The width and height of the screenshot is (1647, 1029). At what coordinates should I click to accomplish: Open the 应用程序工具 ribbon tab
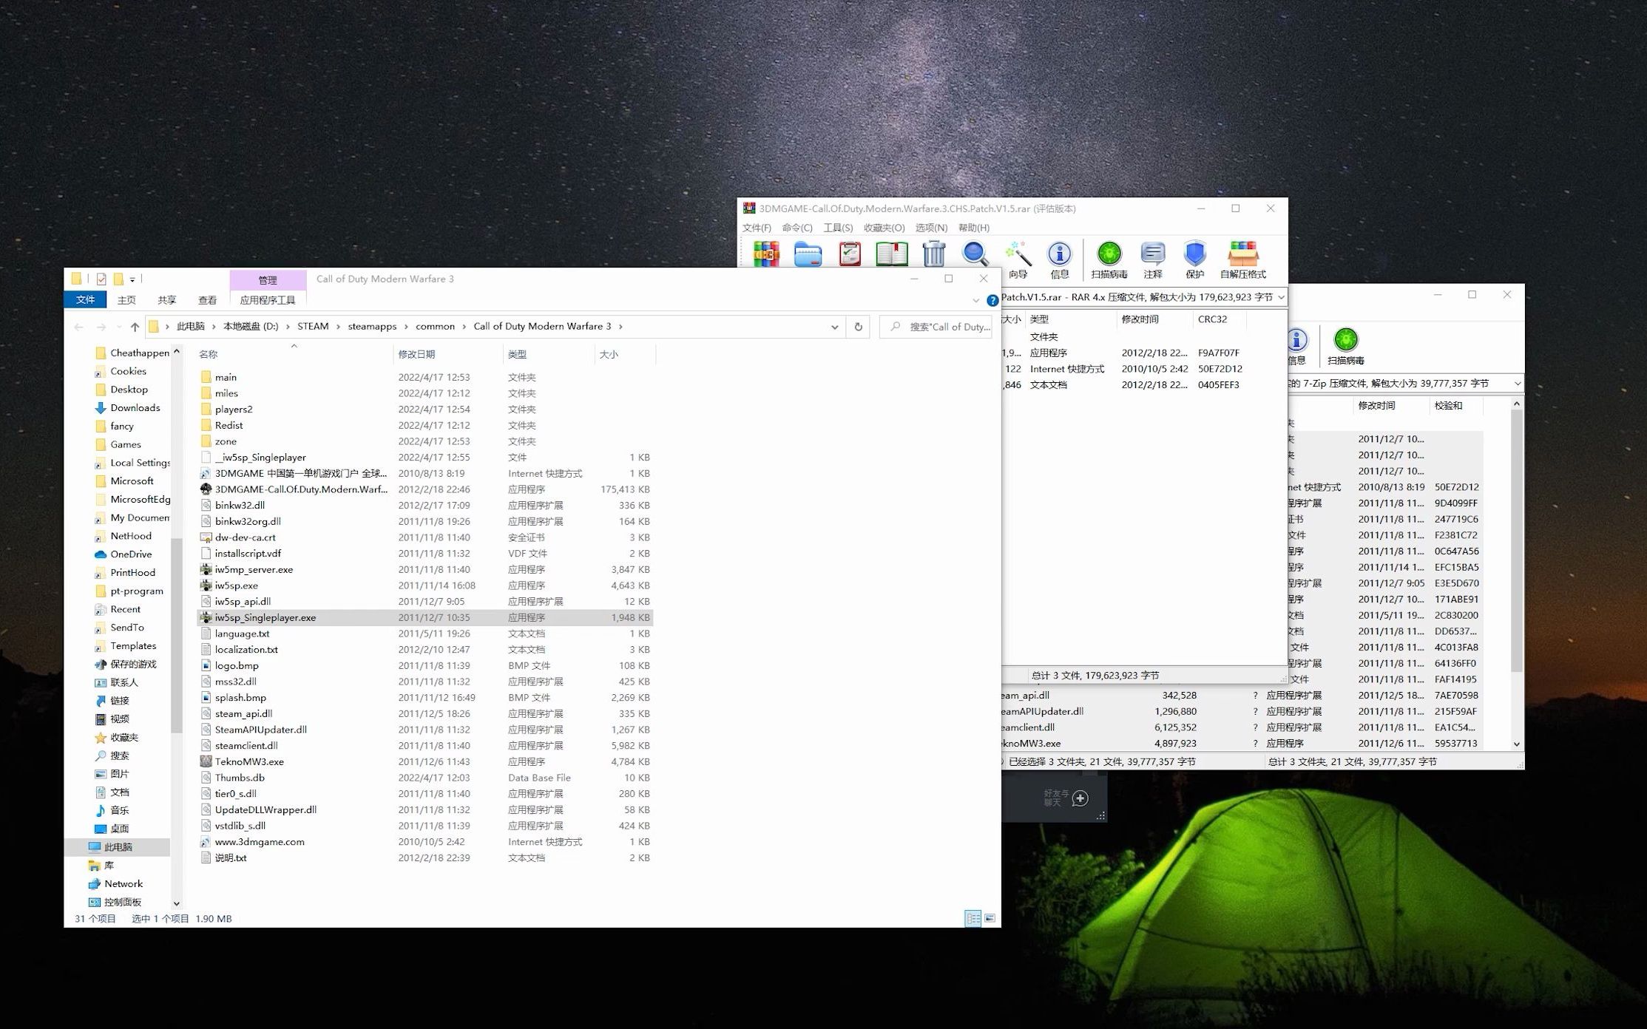point(268,299)
